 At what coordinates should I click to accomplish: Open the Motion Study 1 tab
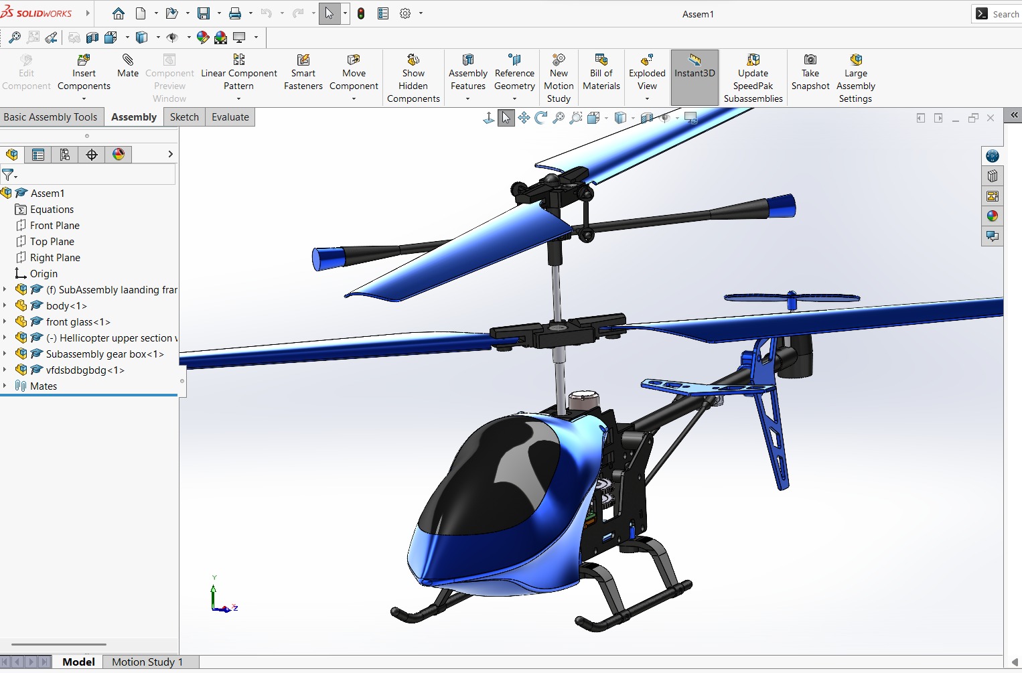click(147, 662)
